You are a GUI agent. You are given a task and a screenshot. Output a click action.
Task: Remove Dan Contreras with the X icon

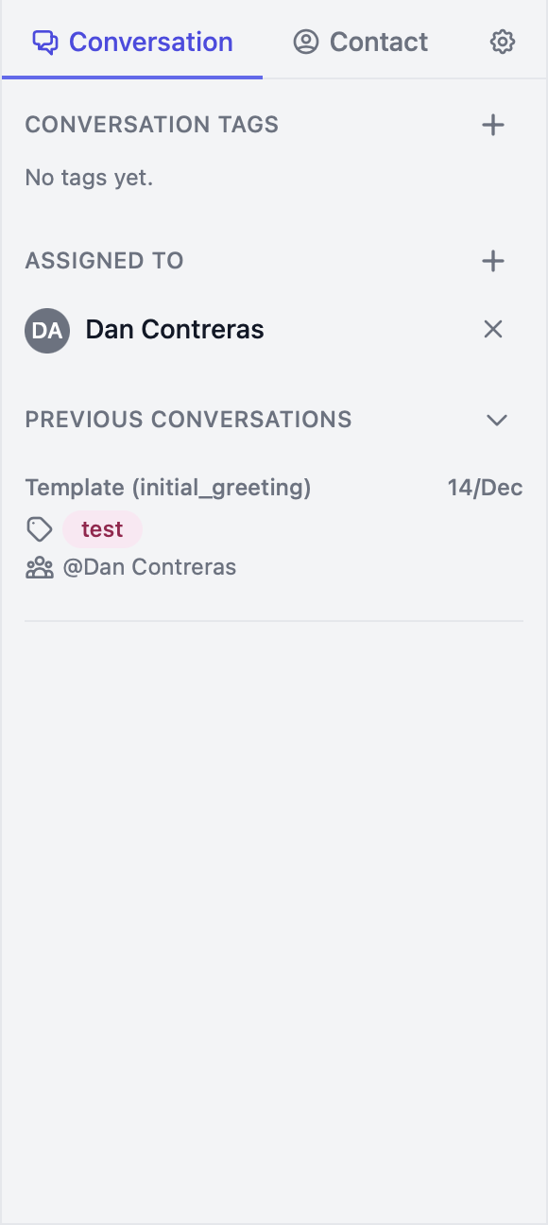493,330
